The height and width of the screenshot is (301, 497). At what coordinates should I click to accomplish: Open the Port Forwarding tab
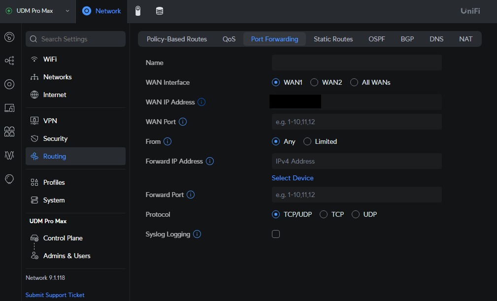[x=274, y=39]
